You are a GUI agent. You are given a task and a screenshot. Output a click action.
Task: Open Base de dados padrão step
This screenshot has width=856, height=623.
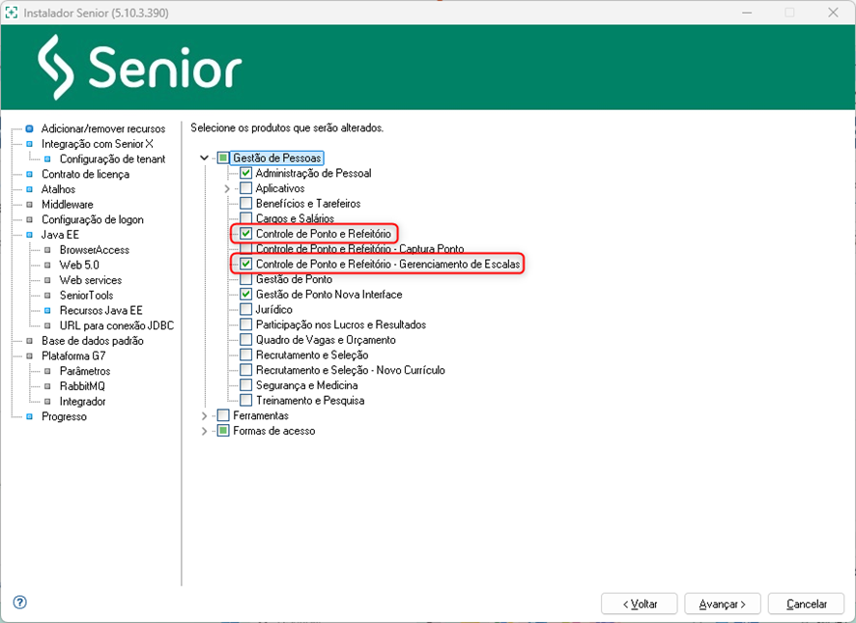tap(92, 341)
